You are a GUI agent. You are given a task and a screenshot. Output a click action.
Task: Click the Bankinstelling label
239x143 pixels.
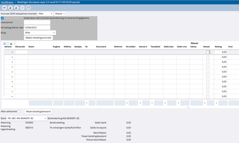point(57,123)
